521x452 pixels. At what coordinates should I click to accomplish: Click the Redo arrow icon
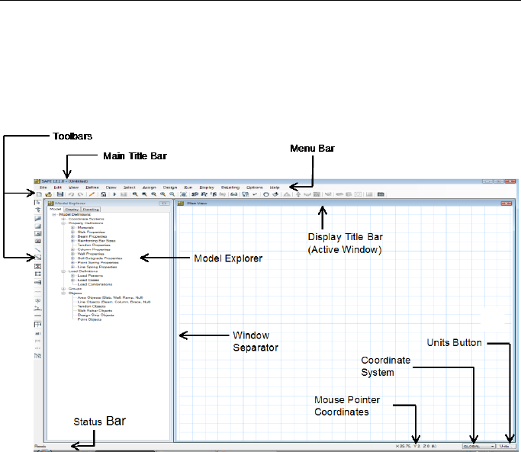[80, 194]
